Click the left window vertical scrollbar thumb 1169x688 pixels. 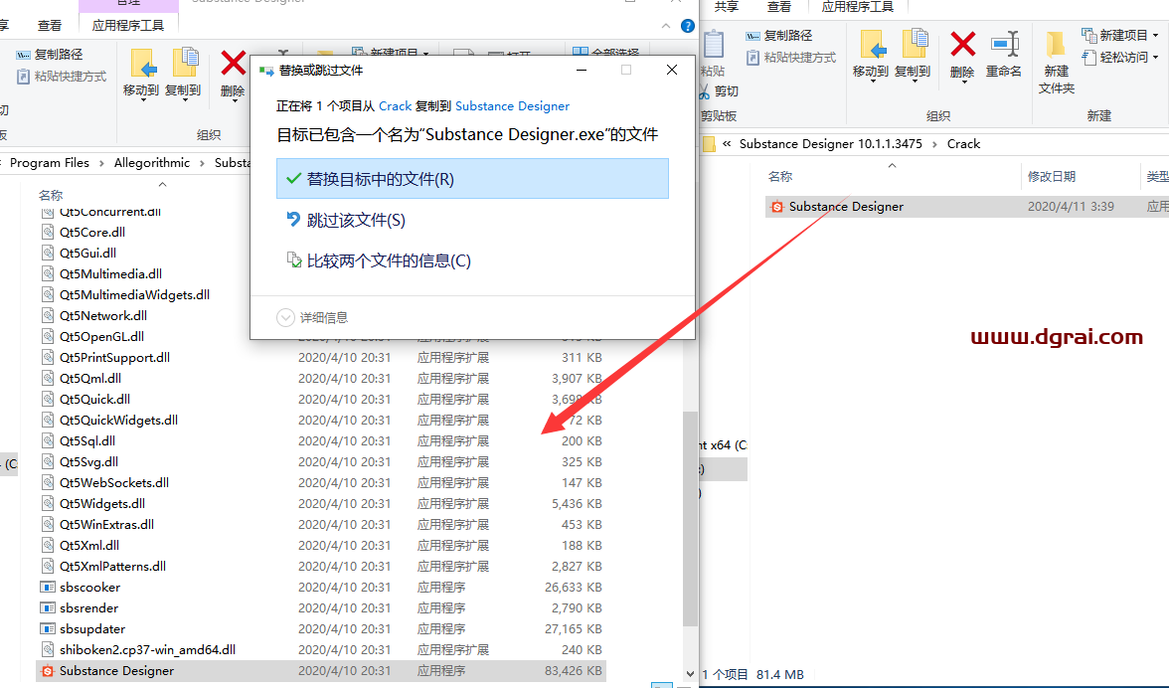(690, 518)
